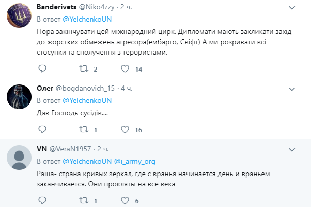The width and height of the screenshot is (311, 207).
Task: View VN's default gray avatar
Action: pos(19,158)
